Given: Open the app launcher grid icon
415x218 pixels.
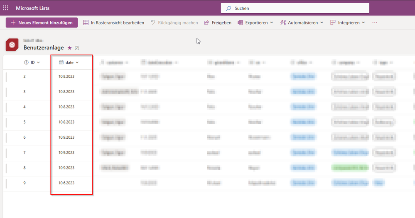Looking at the screenshot, I should tap(5, 8).
